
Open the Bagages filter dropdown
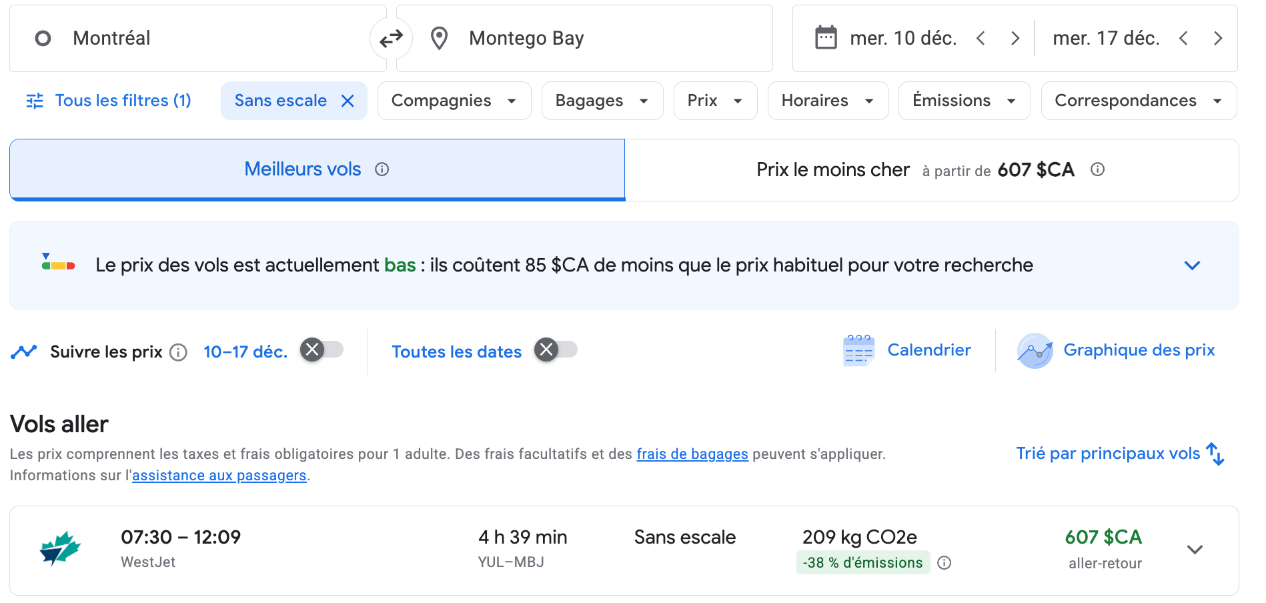point(602,101)
